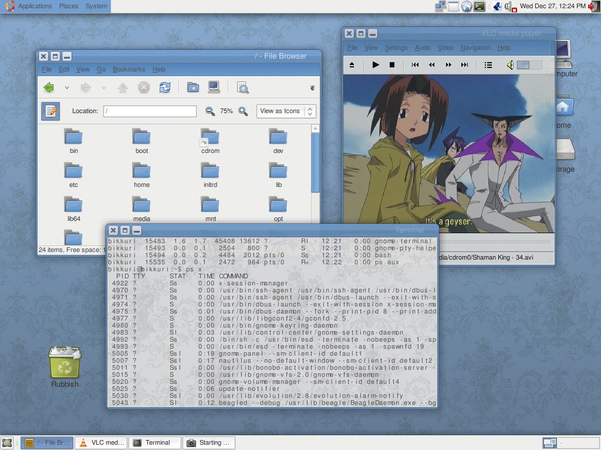Open File Browser View menu
Viewport: 601px width, 450px height.
click(x=83, y=69)
